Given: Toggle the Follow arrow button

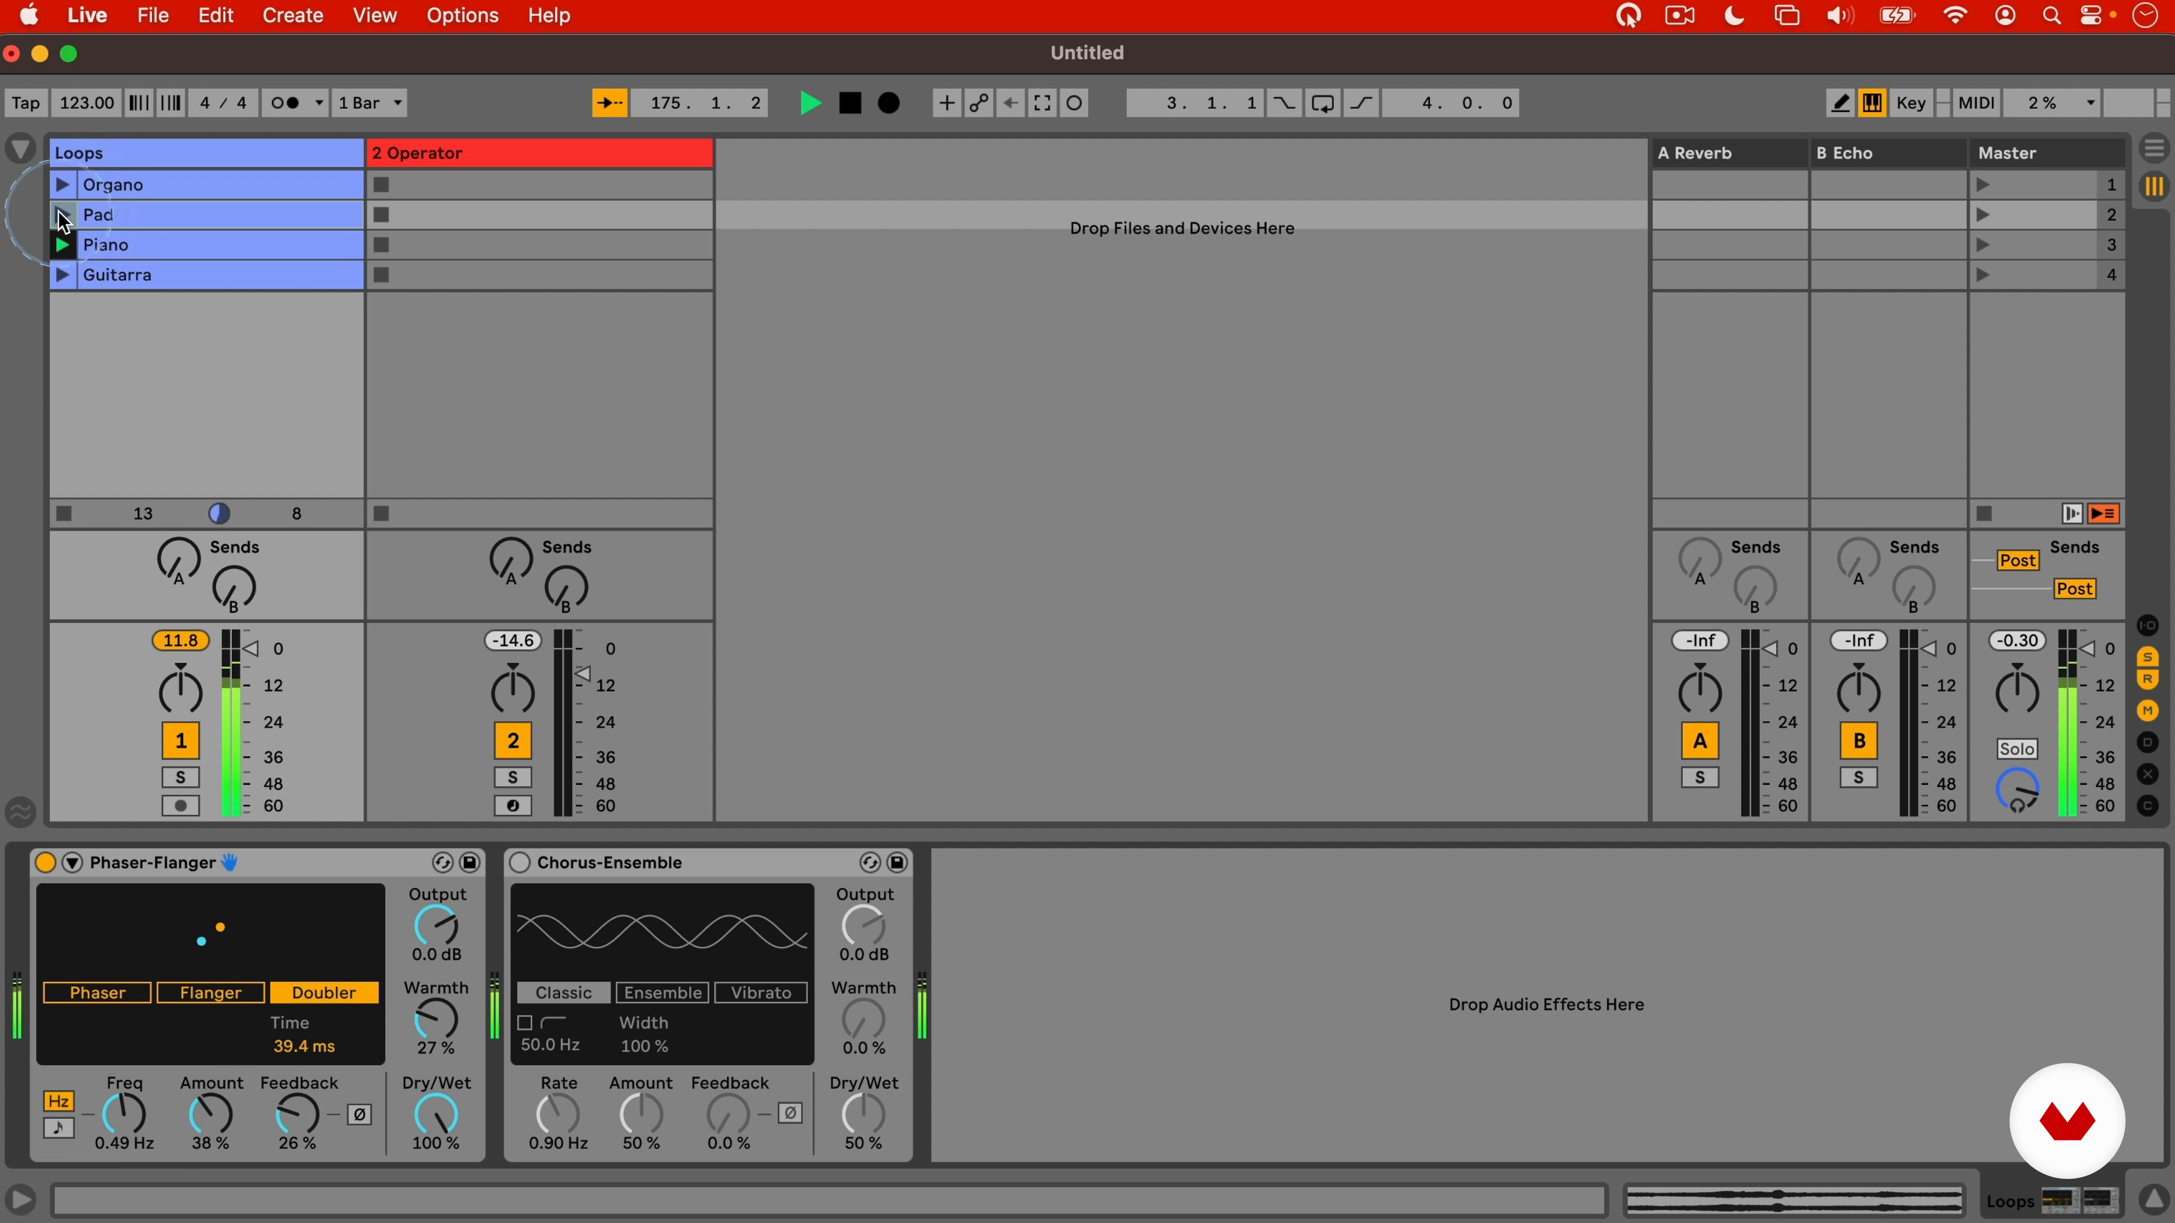Looking at the screenshot, I should click(609, 103).
